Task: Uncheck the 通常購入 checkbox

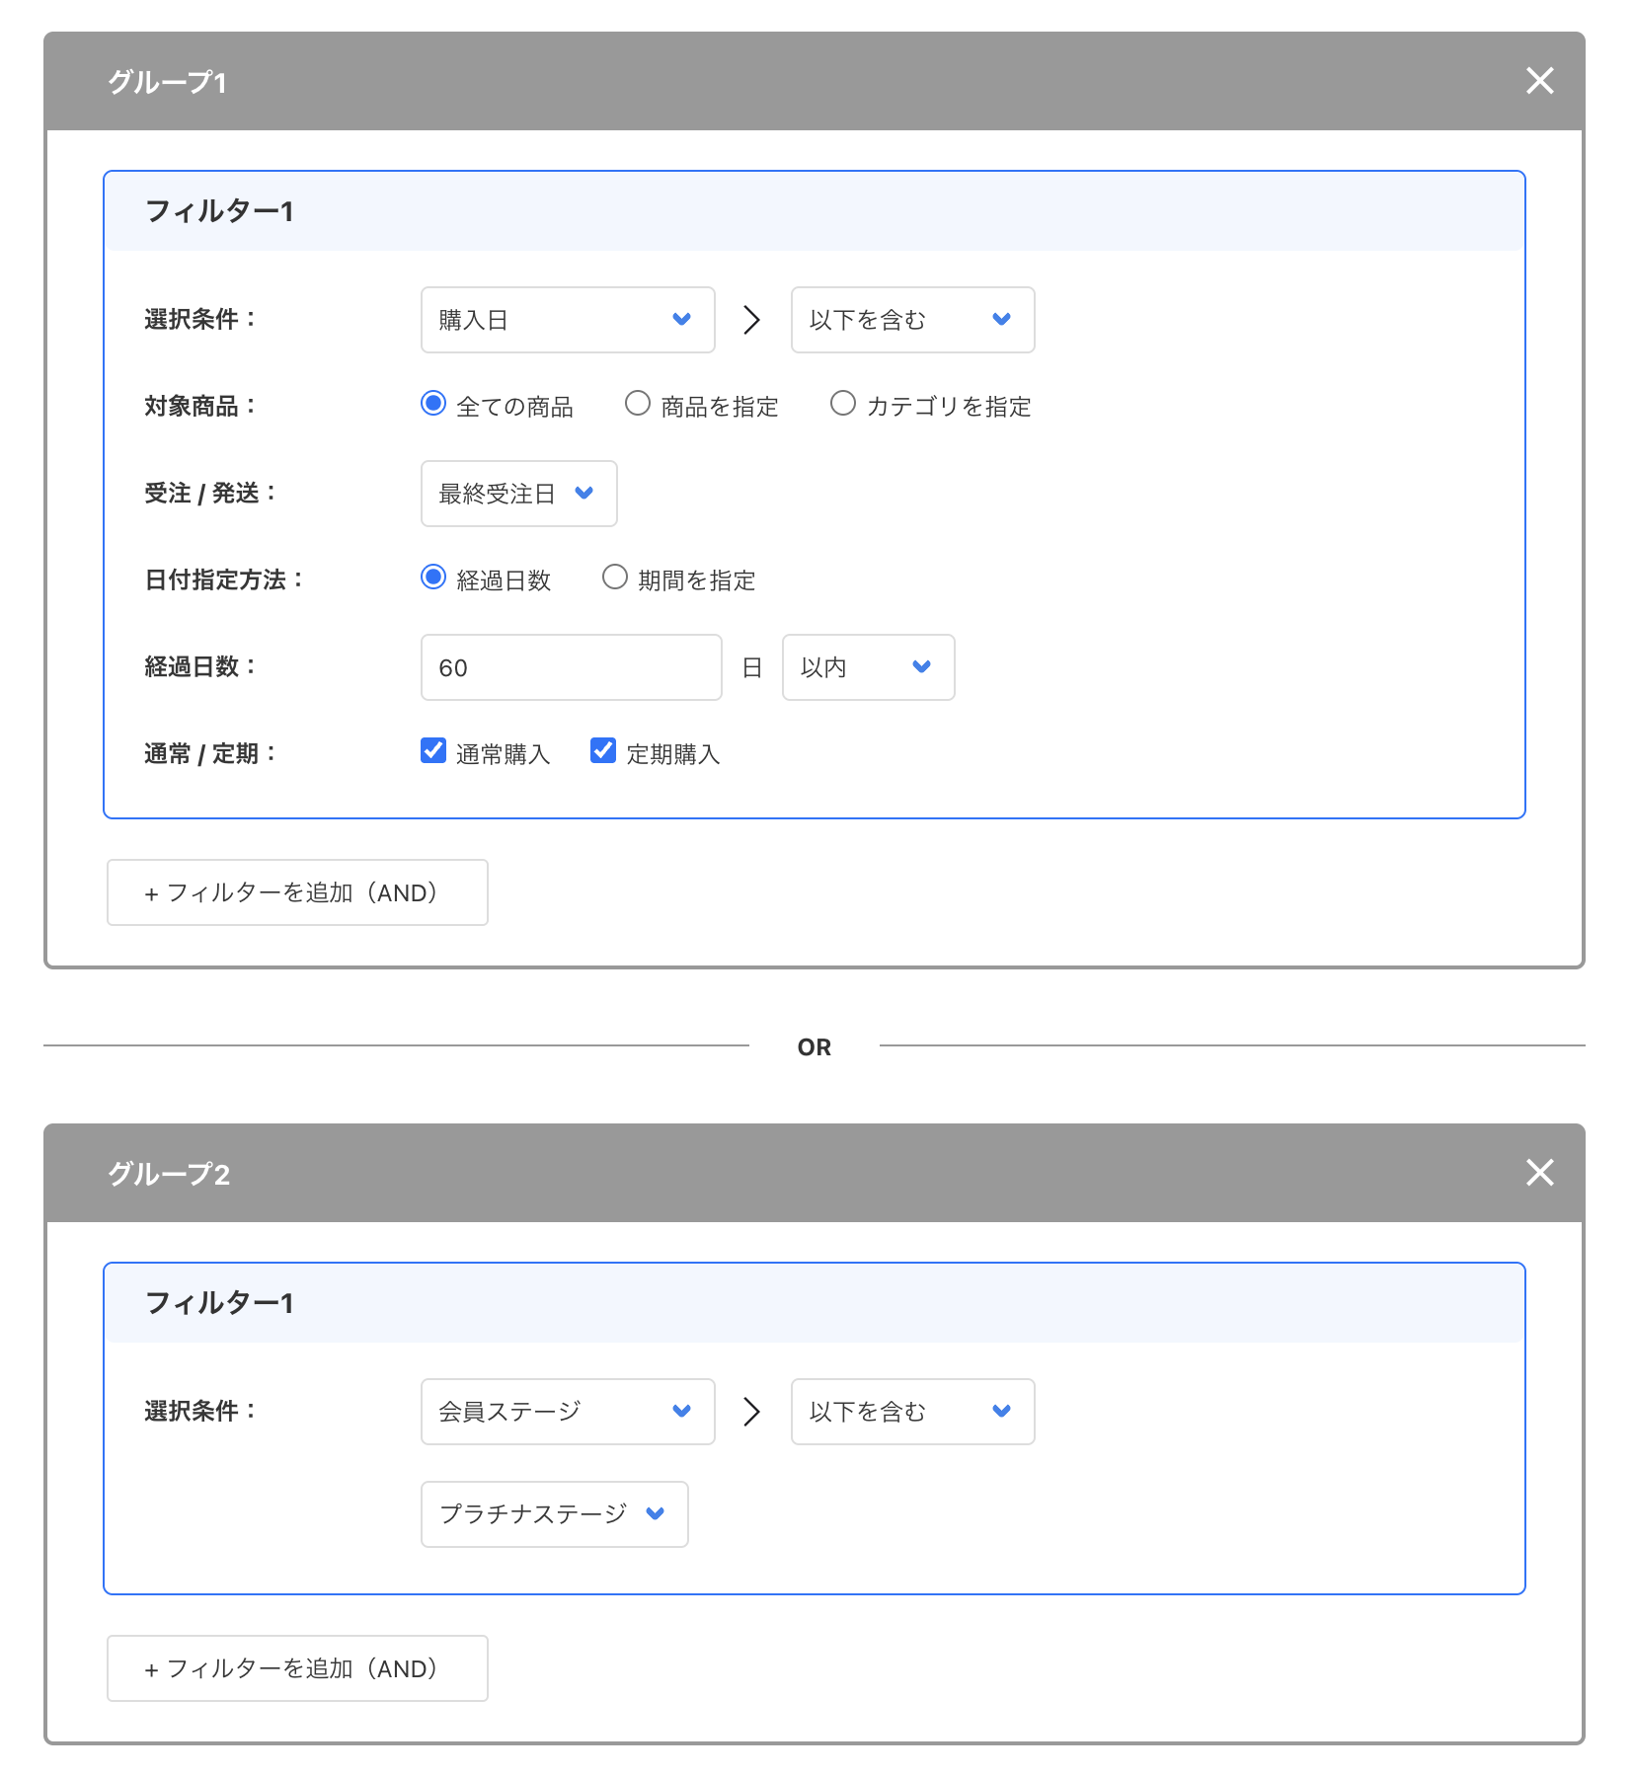Action: 432,751
